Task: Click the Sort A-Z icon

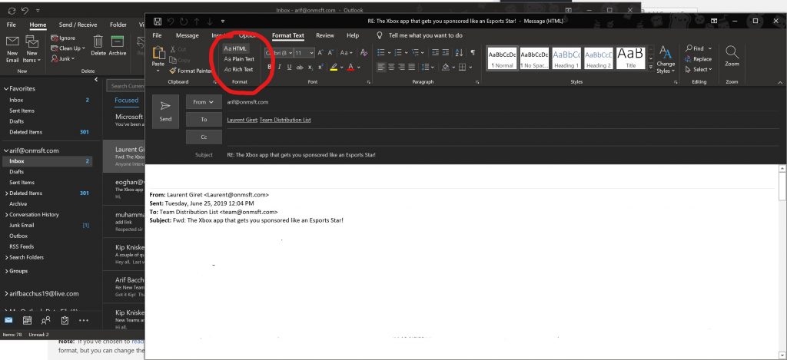Action: [459, 53]
